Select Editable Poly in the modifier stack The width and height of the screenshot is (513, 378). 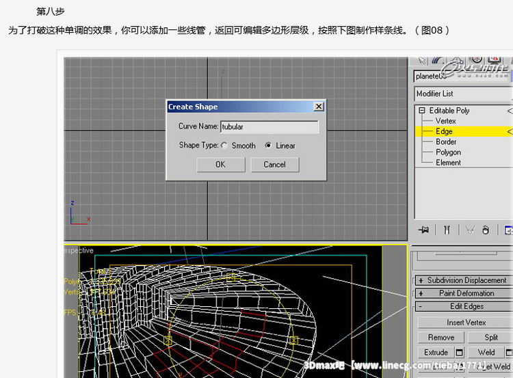pos(449,111)
